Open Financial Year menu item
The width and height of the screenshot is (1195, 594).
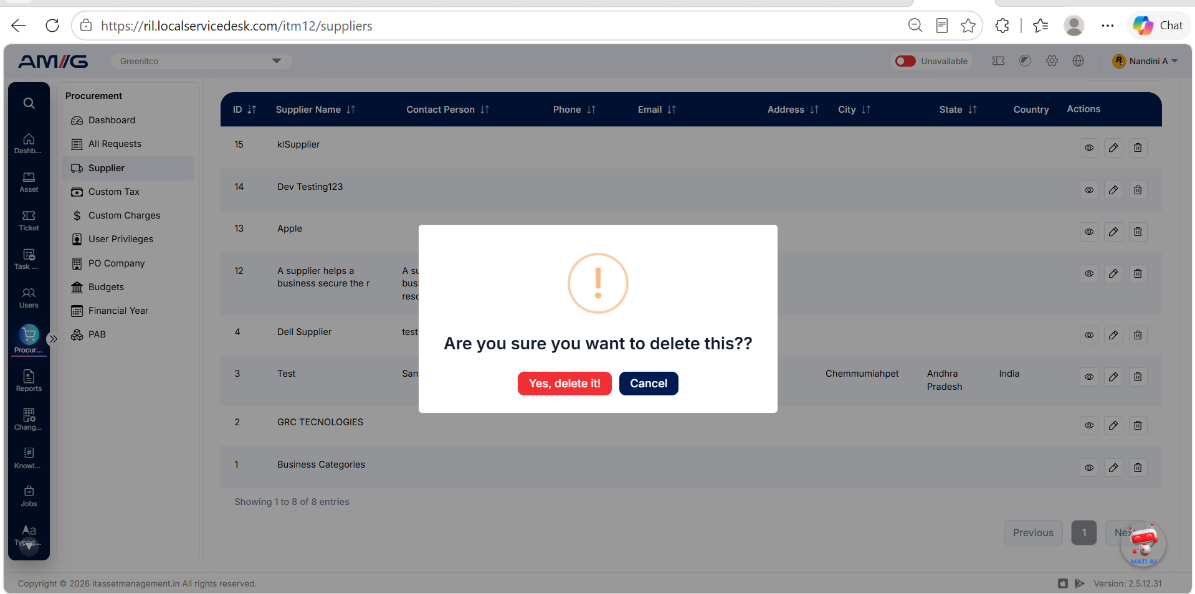pyautogui.click(x=118, y=311)
